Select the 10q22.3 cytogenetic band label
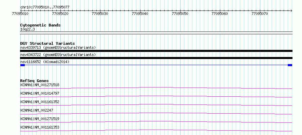302x135 pixels. [x=27, y=30]
